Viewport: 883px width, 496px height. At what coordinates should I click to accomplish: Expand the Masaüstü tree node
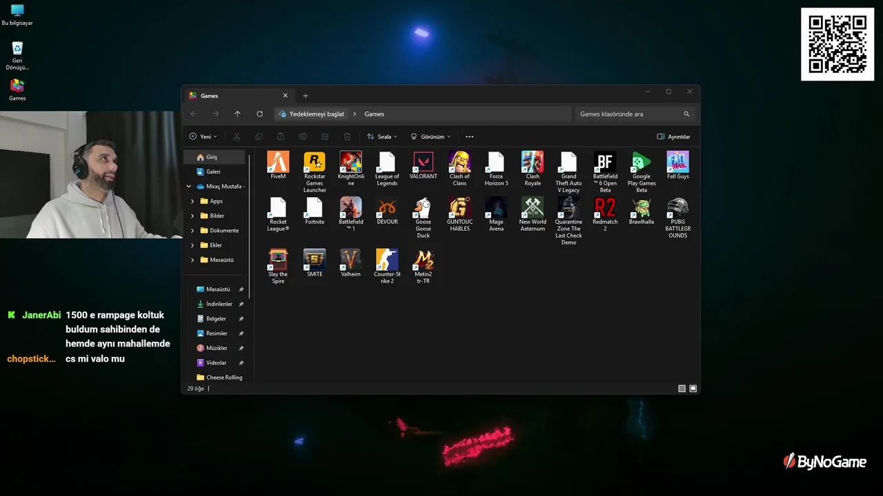pos(192,260)
